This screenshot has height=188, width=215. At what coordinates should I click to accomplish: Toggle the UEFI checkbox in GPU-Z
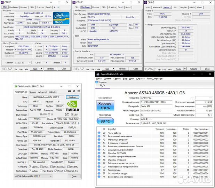72,115
